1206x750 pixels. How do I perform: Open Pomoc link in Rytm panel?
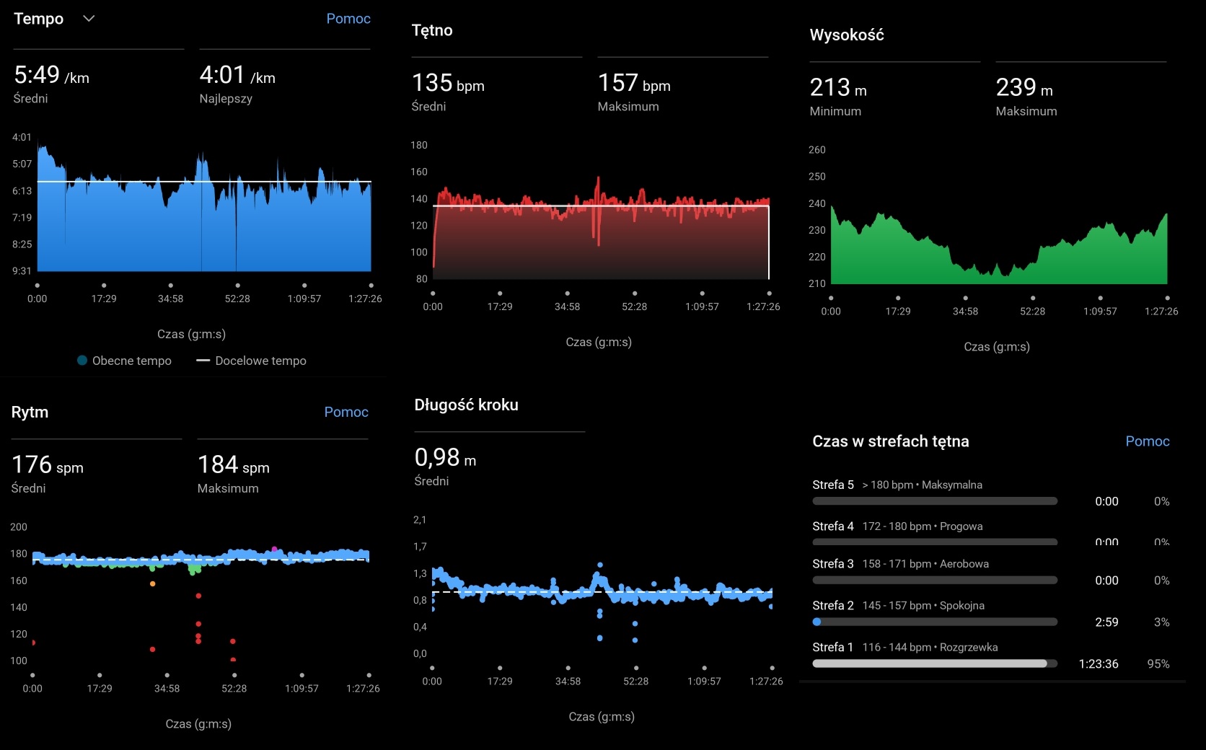coord(345,412)
